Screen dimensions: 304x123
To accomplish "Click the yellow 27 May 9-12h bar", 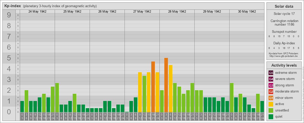I will click(x=140, y=92).
